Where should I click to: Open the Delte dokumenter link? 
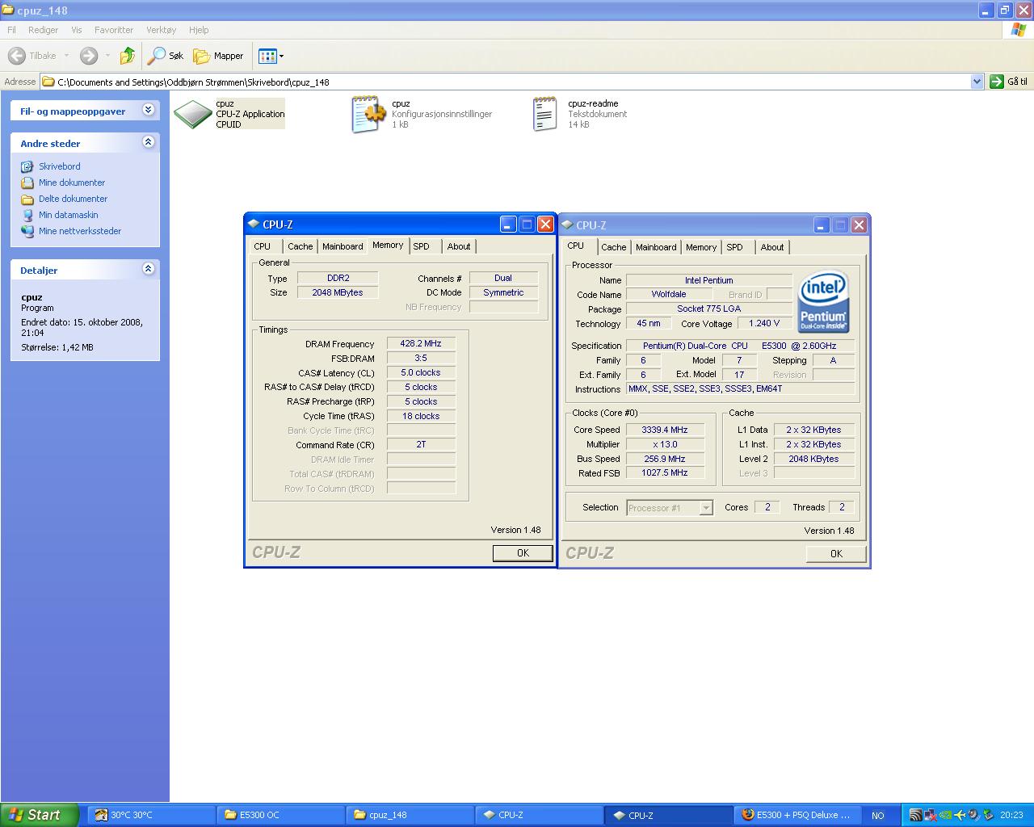(x=73, y=199)
